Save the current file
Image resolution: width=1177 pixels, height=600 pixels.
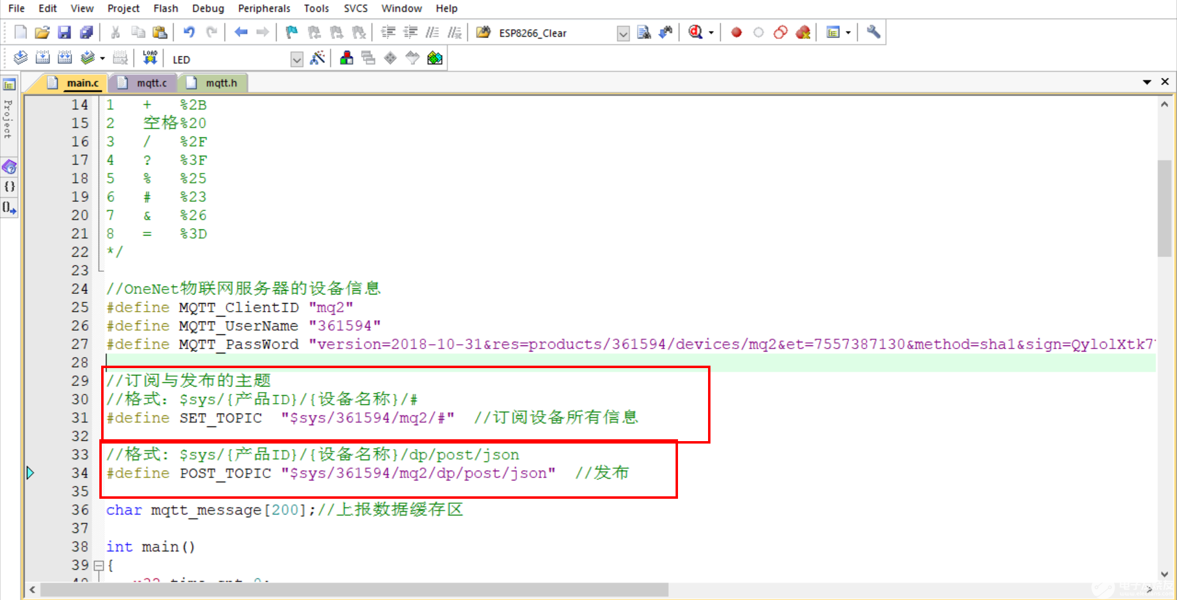coord(64,33)
